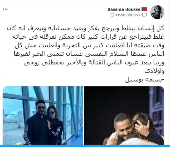Click the woman's round sunglasses in the airport photo
The width and height of the screenshot is (170, 147).
tap(51, 113)
